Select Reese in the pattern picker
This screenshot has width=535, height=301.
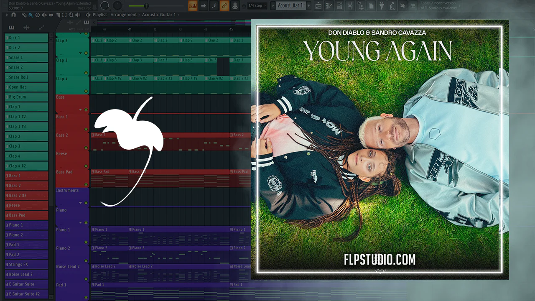26,205
